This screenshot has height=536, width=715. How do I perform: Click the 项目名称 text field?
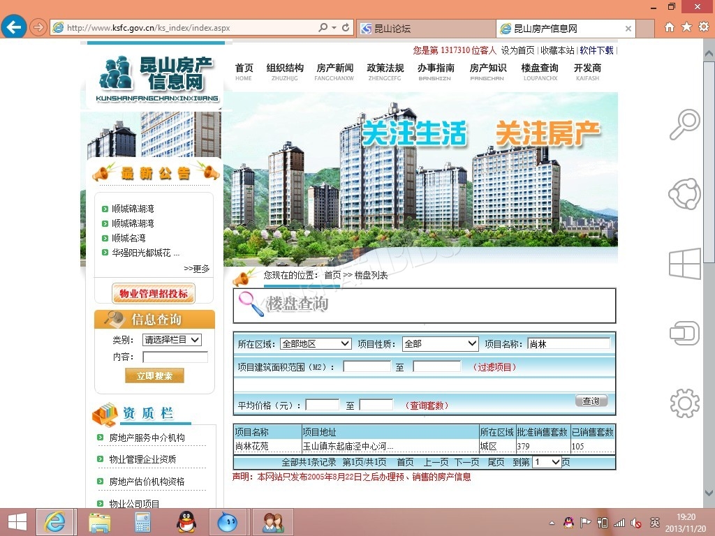[x=568, y=343]
